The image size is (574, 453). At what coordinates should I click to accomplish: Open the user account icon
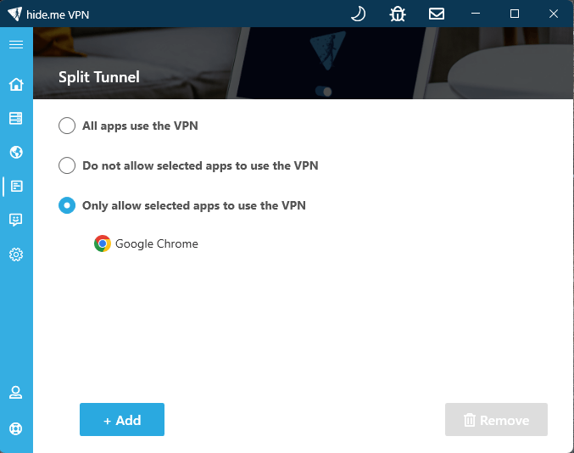tap(16, 392)
